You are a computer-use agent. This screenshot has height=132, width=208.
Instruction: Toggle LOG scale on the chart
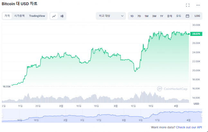pyautogui.click(x=197, y=16)
